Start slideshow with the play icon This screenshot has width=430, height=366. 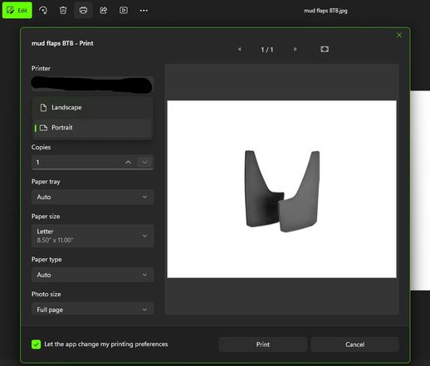click(124, 10)
